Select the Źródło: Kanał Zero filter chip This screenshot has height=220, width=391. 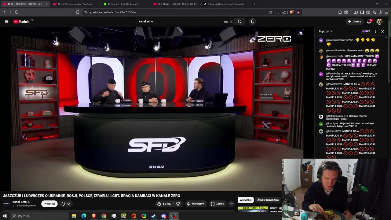click(x=268, y=200)
